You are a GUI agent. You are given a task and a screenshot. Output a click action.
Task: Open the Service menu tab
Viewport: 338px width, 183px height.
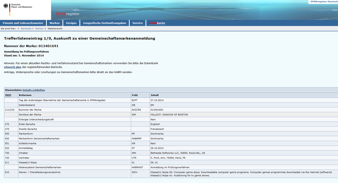tap(138, 23)
